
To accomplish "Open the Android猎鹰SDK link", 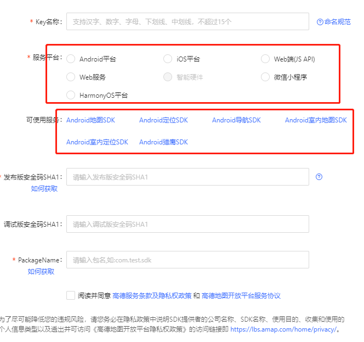I will 163,142.
